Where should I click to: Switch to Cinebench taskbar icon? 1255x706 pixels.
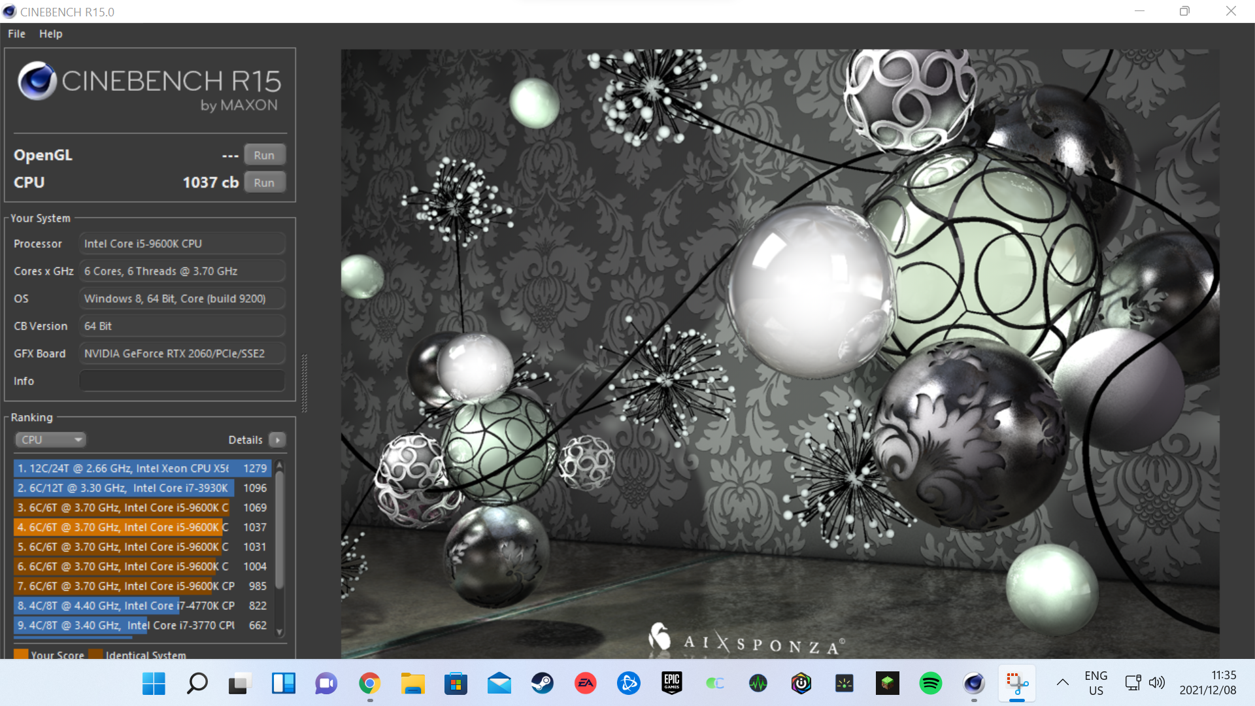pos(973,684)
